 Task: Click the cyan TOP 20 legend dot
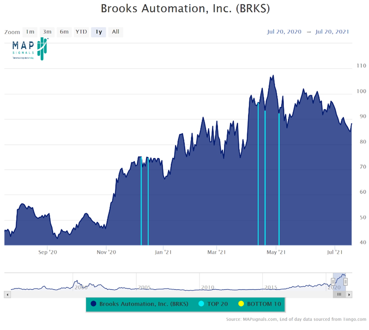pos(201,304)
